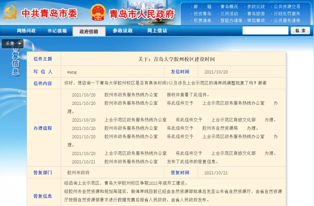This screenshot has width=314, height=206.
Task: Click the sender name wang
Action: point(72,72)
